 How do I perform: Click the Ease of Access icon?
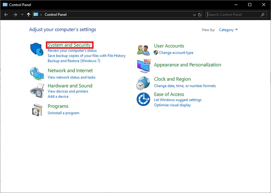point(143,99)
